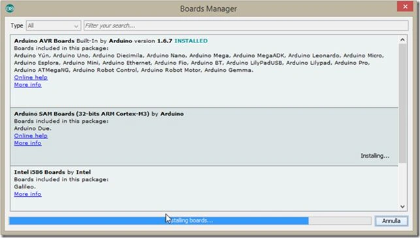Click the Annulla cancel button
Screen dimensions: 420x238
click(x=391, y=221)
